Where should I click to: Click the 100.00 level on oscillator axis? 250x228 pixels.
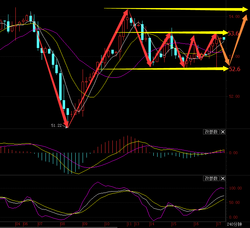pyautogui.click(x=235, y=188)
